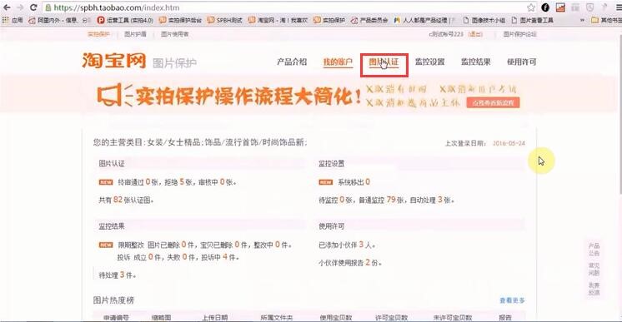Open the 人人都是产品经理 bookmark

coord(424,20)
